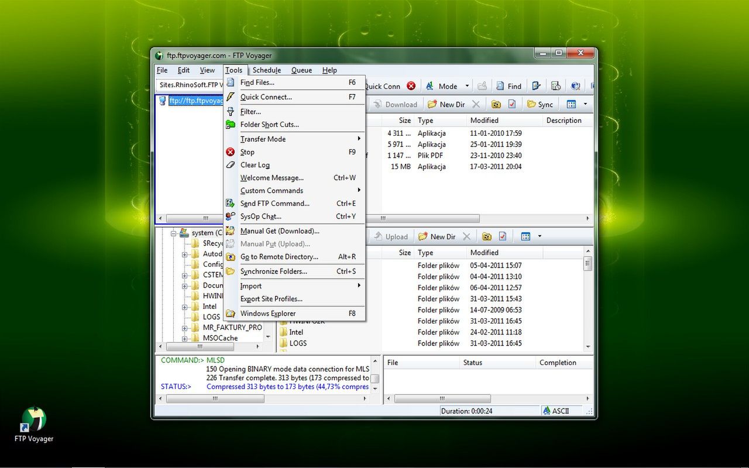Viewport: 749px width, 468px height.
Task: Open the Edit menu
Action: pos(184,70)
